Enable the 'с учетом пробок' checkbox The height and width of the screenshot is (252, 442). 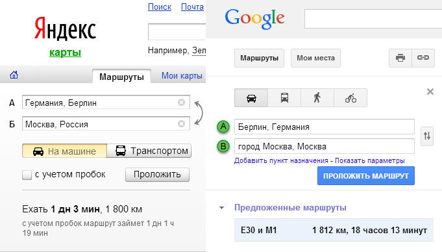point(27,175)
